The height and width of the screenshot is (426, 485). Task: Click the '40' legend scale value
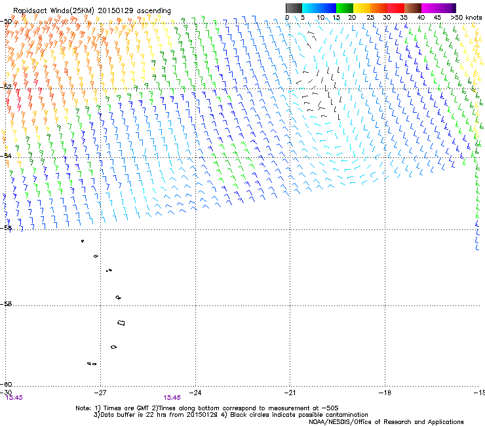pyautogui.click(x=421, y=18)
